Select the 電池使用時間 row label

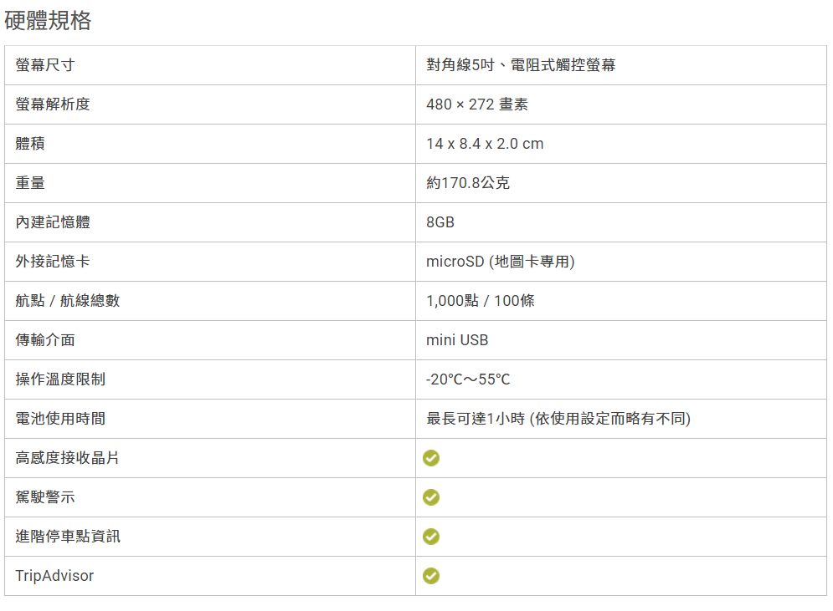coord(60,419)
